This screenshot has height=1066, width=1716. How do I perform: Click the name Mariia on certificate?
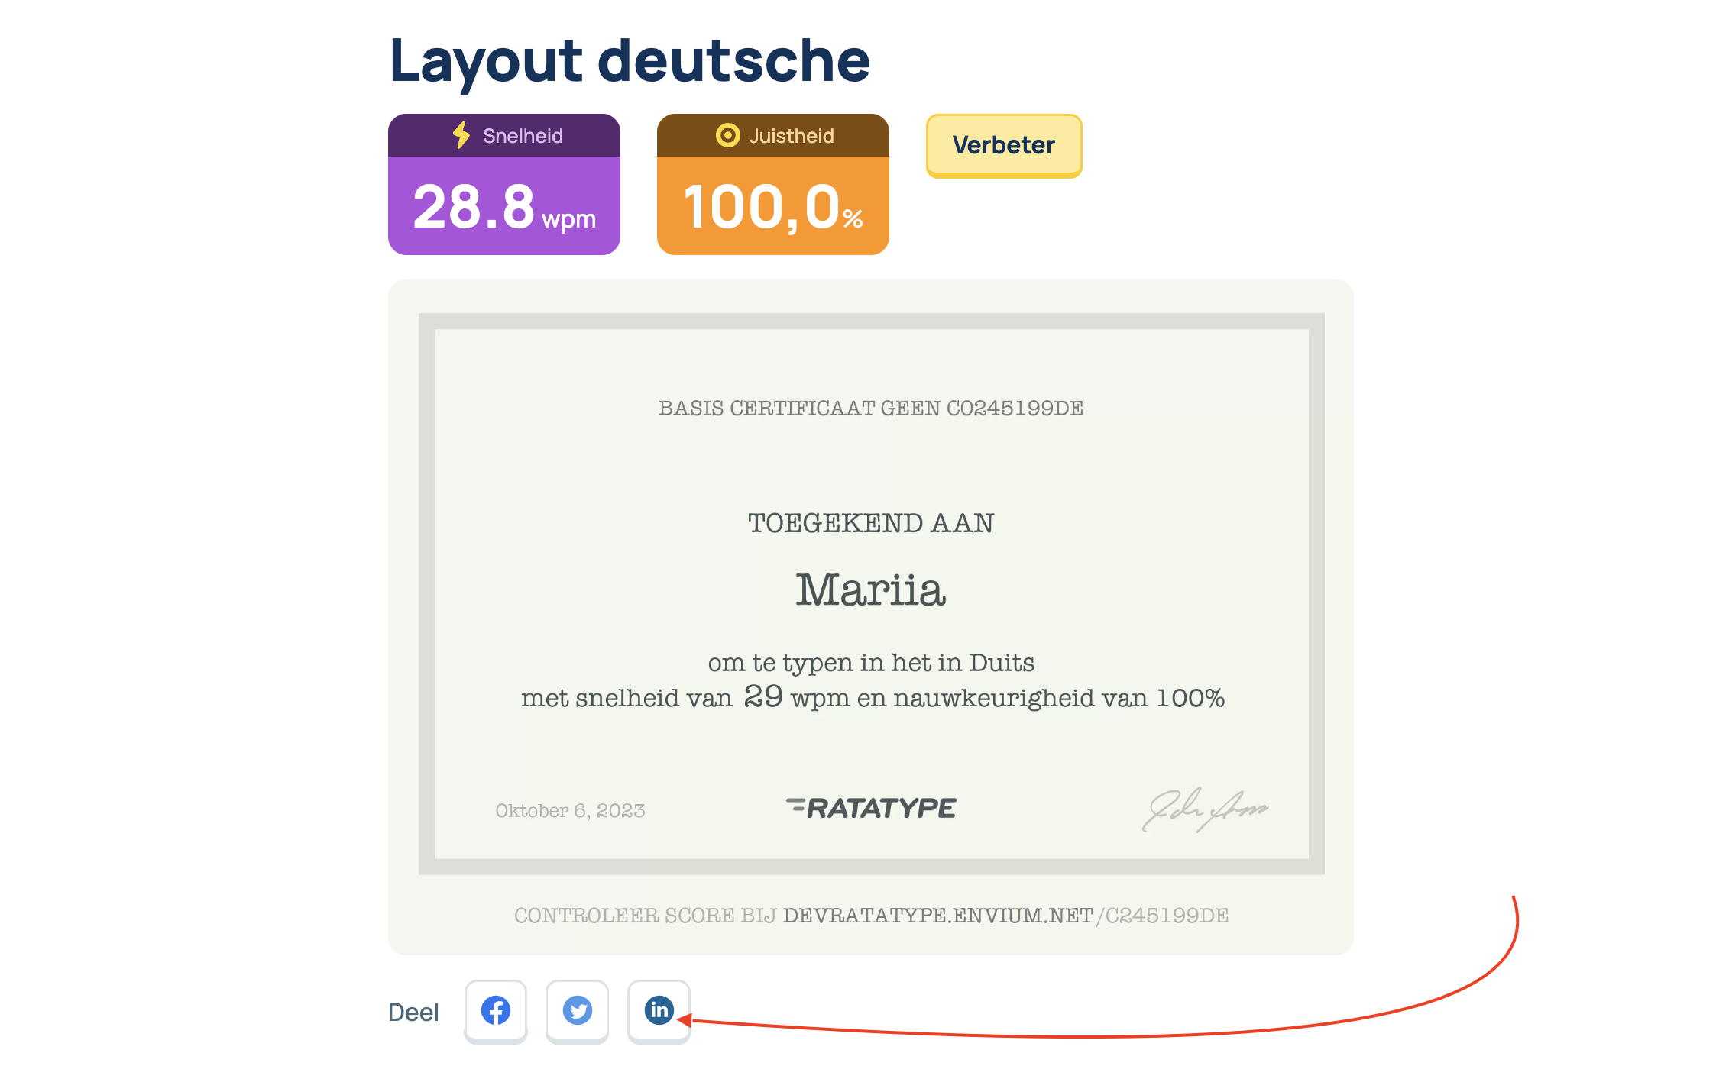(871, 590)
